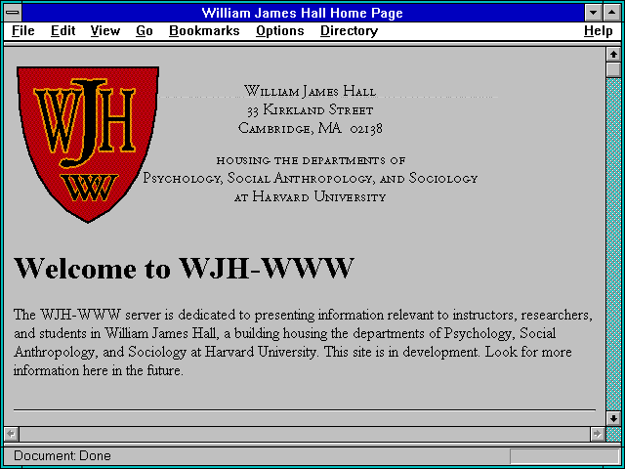Screen dimensions: 625x469
Task: Open the Options menu
Action: pos(280,31)
